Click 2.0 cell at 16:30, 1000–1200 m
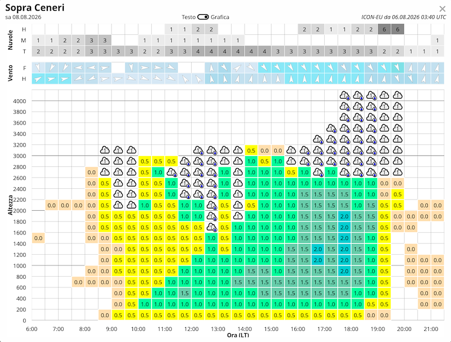The image size is (451, 342). click(x=318, y=260)
